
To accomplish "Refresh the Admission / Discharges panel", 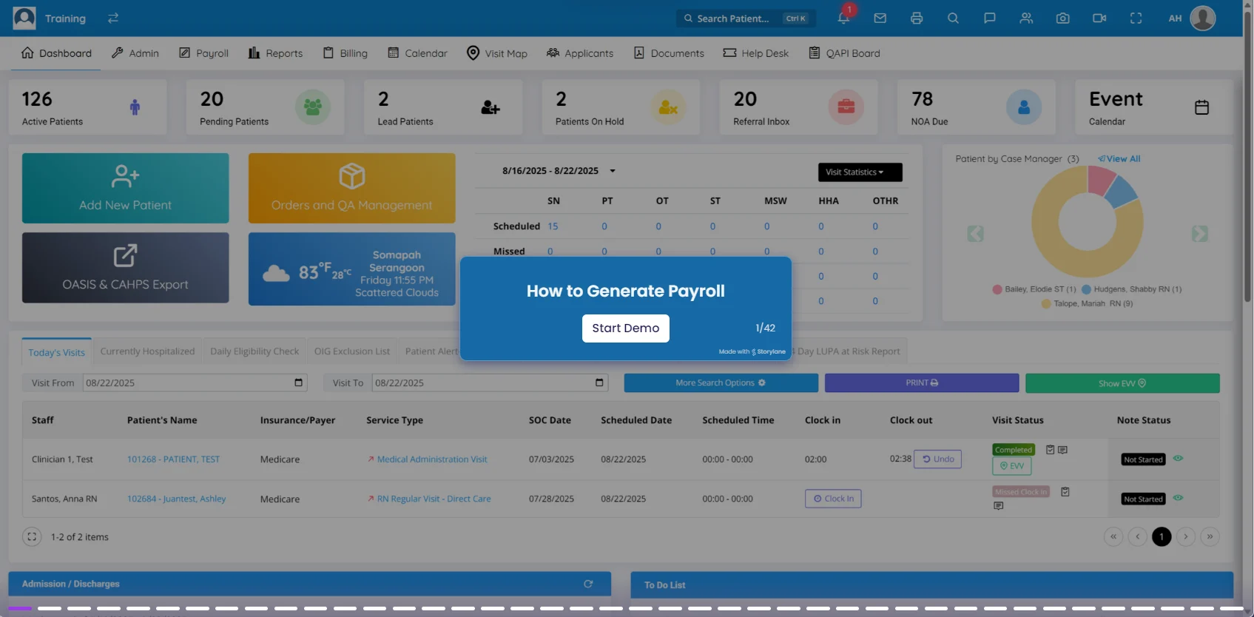I will (588, 584).
